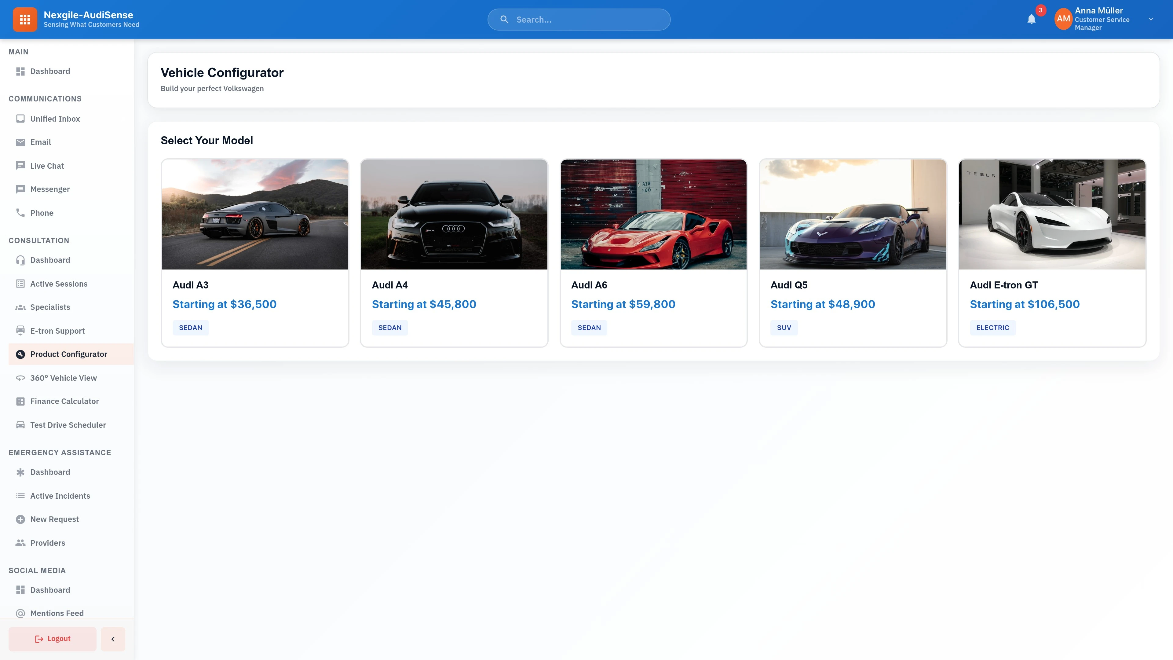The height and width of the screenshot is (660, 1173).
Task: Click the Test Drive Scheduler icon
Action: pos(20,424)
